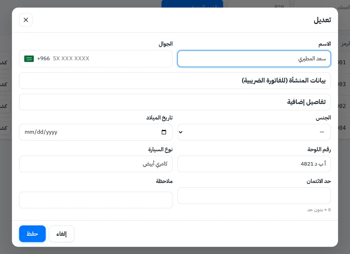Click the رقم اللوحة label
This screenshot has height=254, width=350.
319,149
